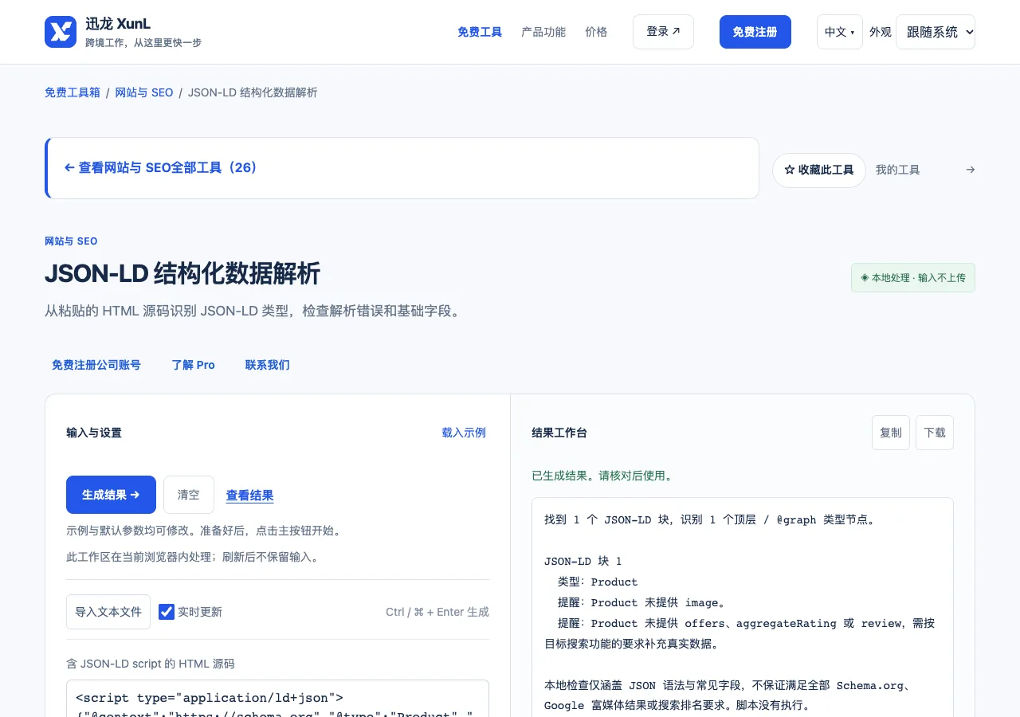Viewport: 1020px width, 717px height.
Task: Click the 迅龙 XunL brand name
Action: point(118,24)
